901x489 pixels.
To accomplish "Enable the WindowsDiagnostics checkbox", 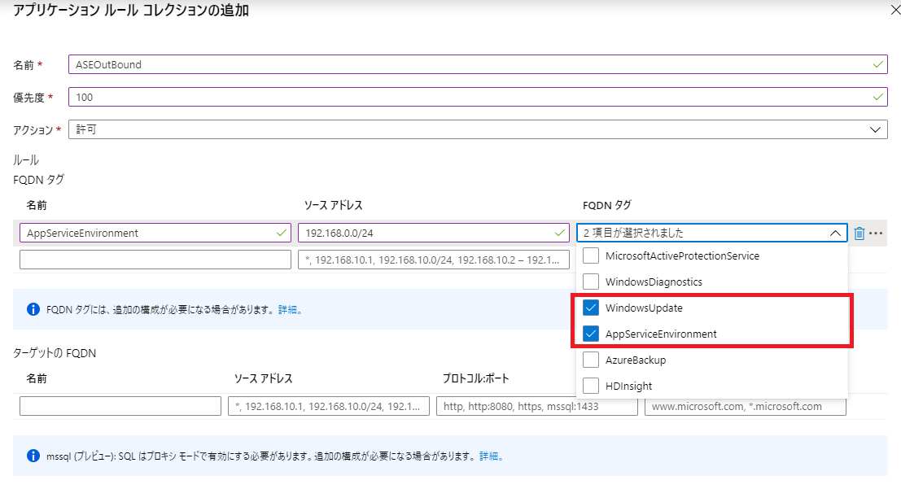I will [x=591, y=282].
